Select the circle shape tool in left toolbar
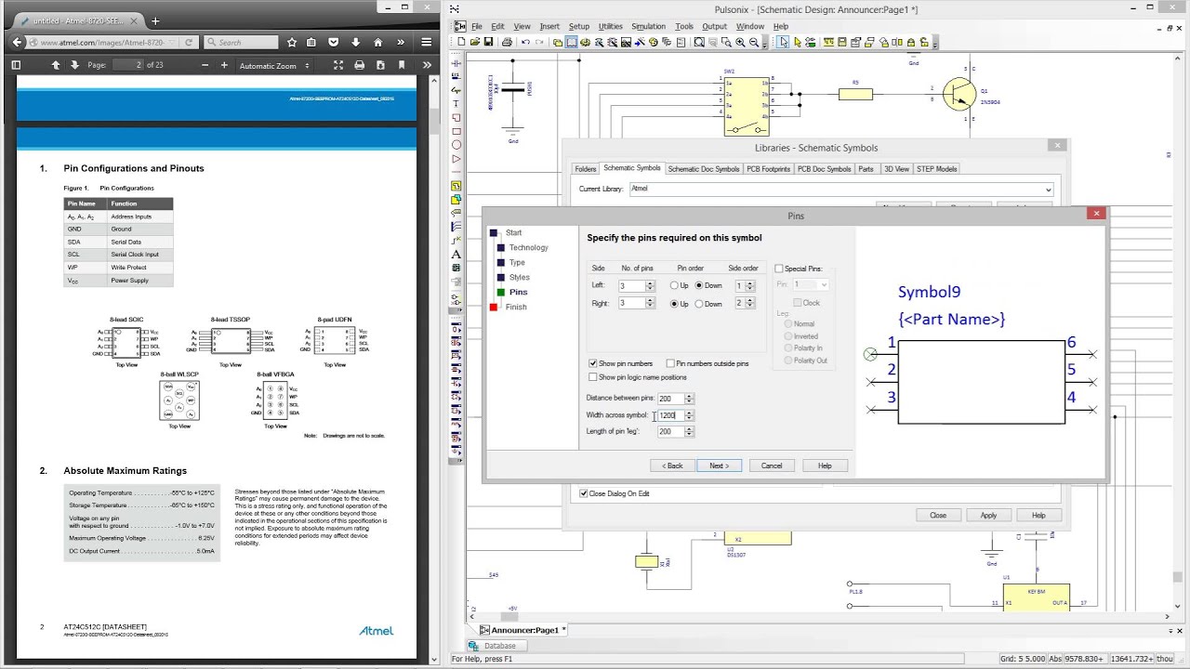 pos(456,145)
